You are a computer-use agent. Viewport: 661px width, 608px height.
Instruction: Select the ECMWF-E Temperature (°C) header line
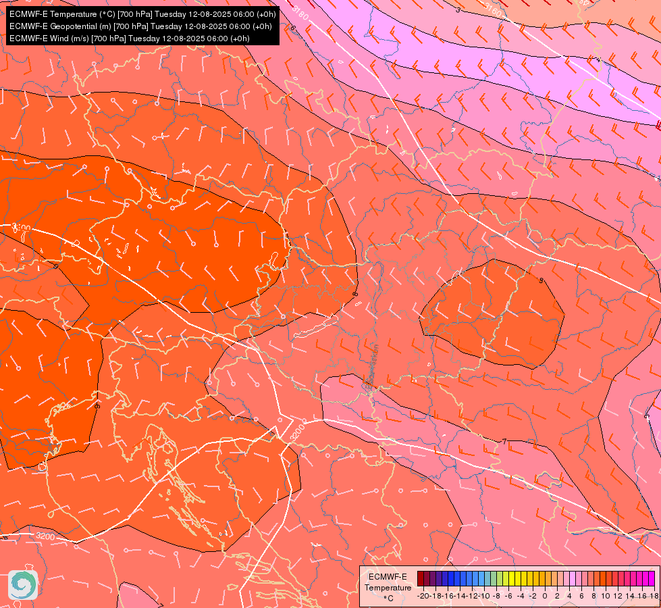[142, 14]
